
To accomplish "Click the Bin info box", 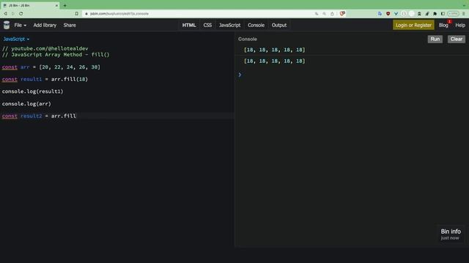I will (x=451, y=234).
